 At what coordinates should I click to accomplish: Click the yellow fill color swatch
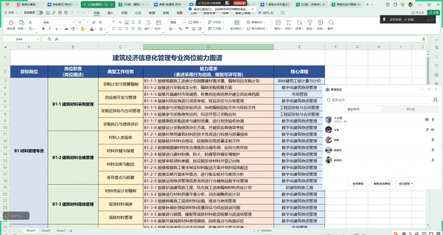click(x=82, y=29)
